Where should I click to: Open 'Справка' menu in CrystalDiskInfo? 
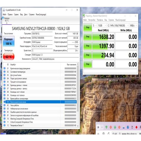(32, 14)
